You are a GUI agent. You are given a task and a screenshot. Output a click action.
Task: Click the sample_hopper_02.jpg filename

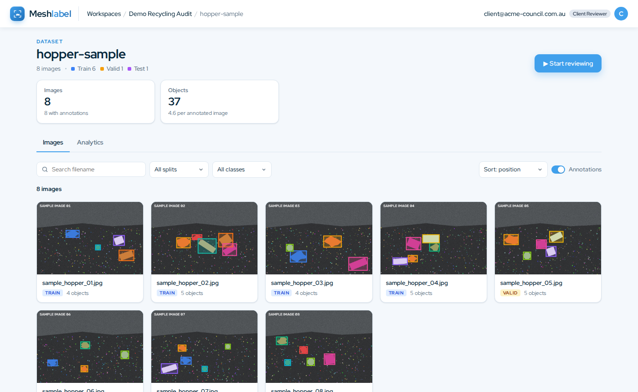pos(188,283)
